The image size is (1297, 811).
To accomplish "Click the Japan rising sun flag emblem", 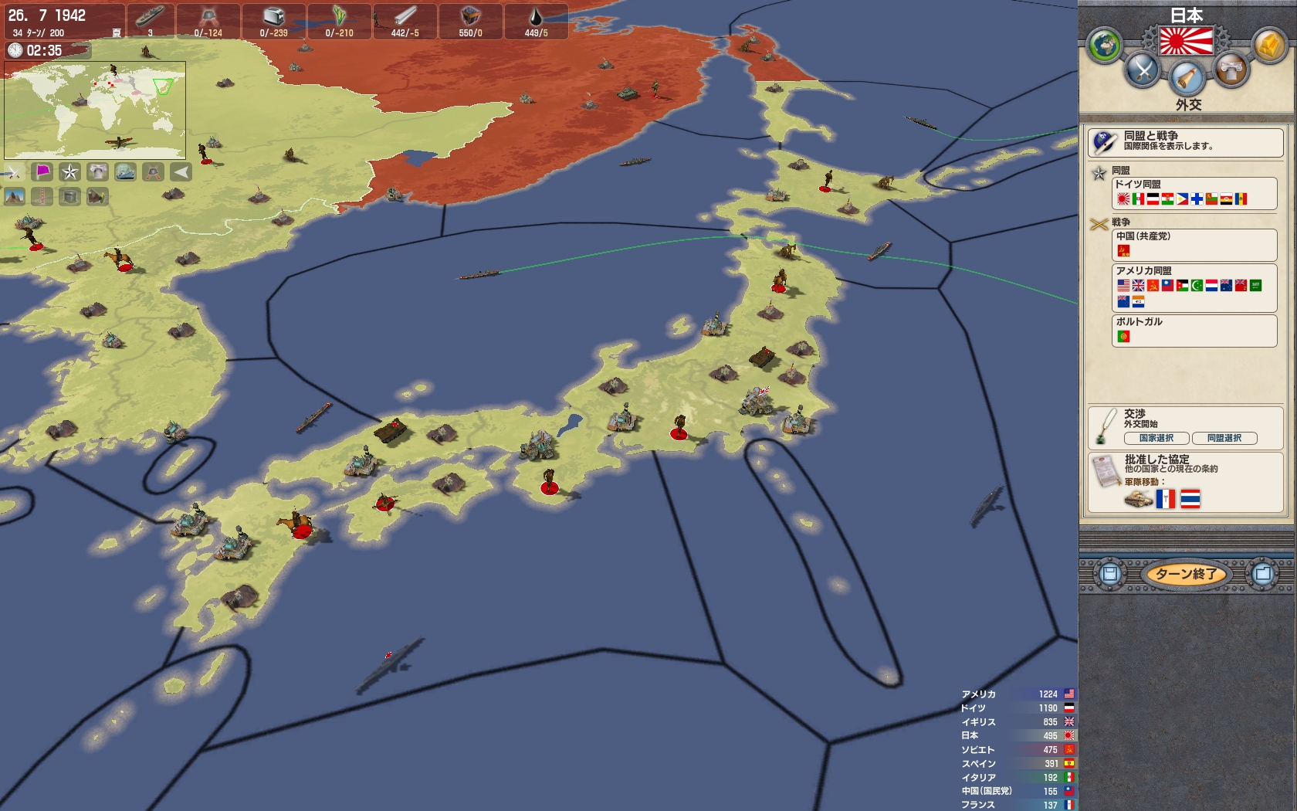I will [1186, 41].
